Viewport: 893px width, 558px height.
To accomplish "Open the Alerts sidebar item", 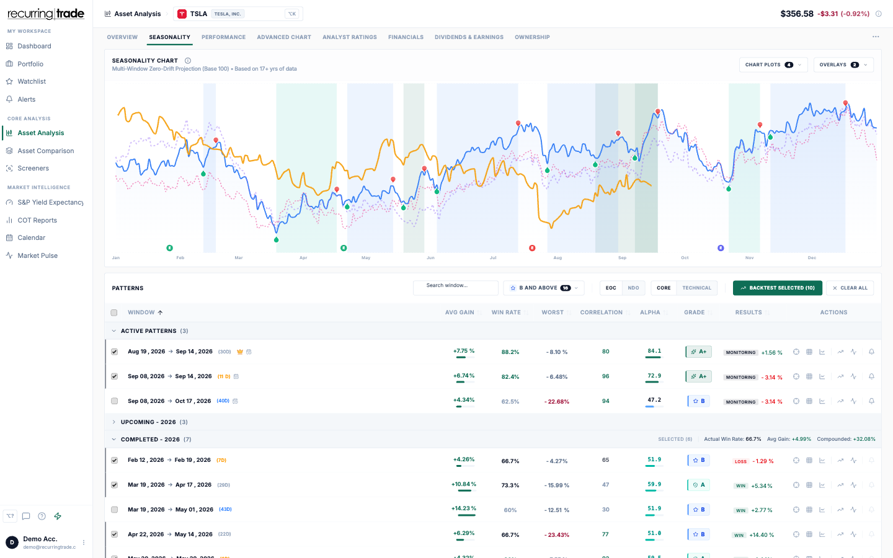I will tap(27, 99).
